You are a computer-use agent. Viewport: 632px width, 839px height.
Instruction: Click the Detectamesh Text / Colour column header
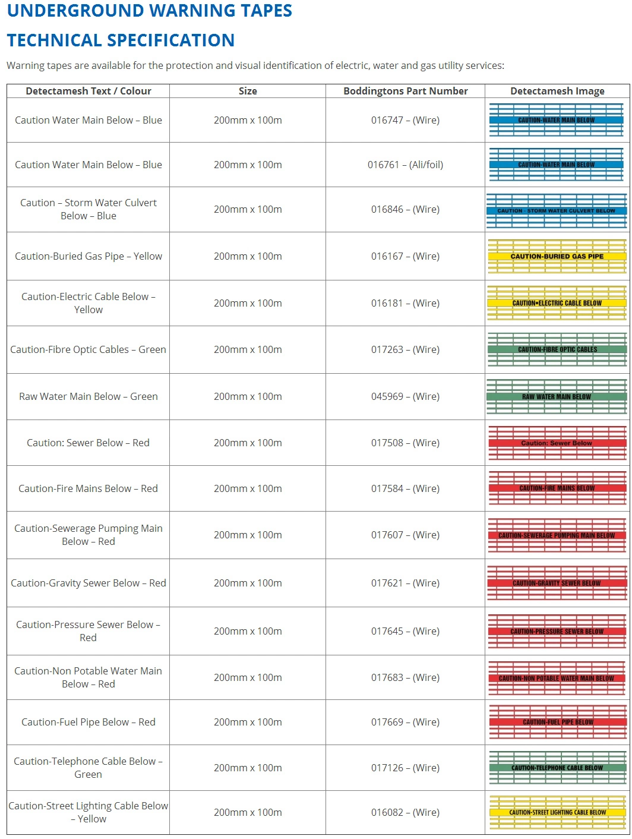point(89,91)
